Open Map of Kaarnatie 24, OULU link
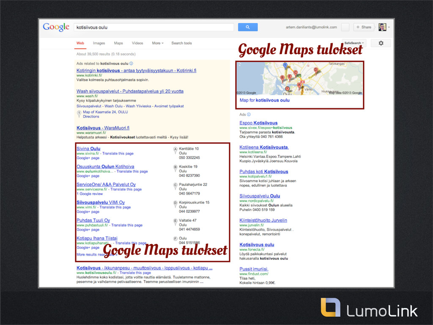Image resolution: width=433 pixels, height=325 pixels. [105, 112]
